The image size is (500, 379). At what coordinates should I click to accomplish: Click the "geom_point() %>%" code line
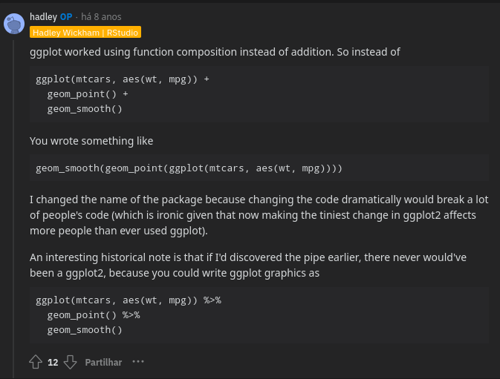[x=94, y=315]
